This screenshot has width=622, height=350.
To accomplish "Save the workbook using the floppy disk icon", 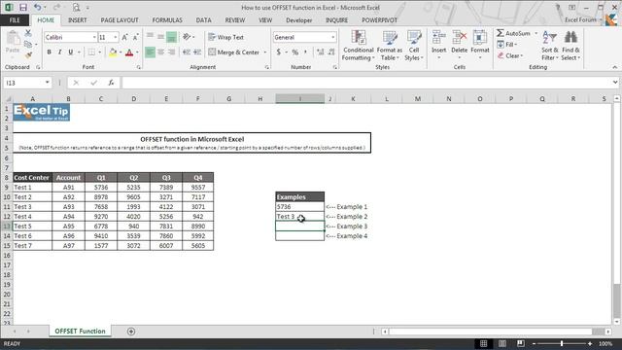I will click(23, 8).
